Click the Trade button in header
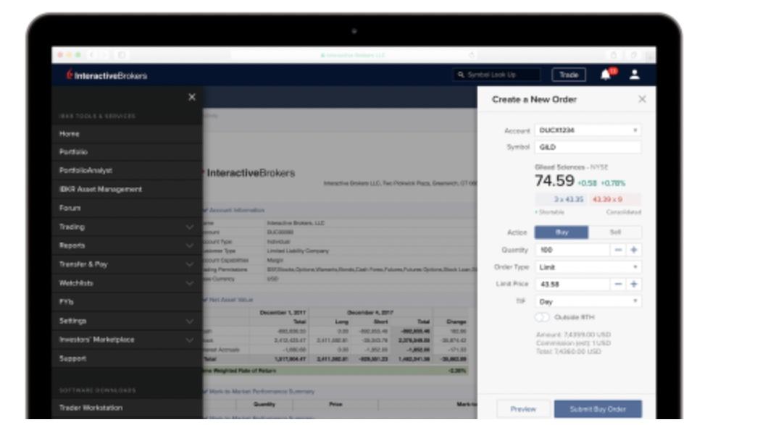Image resolution: width=776 pixels, height=425 pixels. click(569, 75)
